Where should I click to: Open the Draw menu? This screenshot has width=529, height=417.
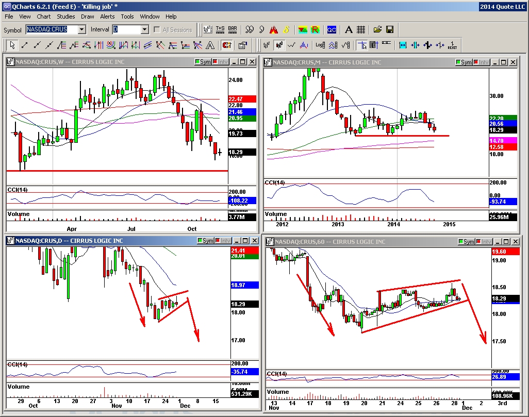[x=87, y=16]
